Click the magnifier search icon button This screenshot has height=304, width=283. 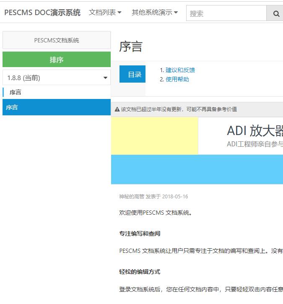(276, 13)
